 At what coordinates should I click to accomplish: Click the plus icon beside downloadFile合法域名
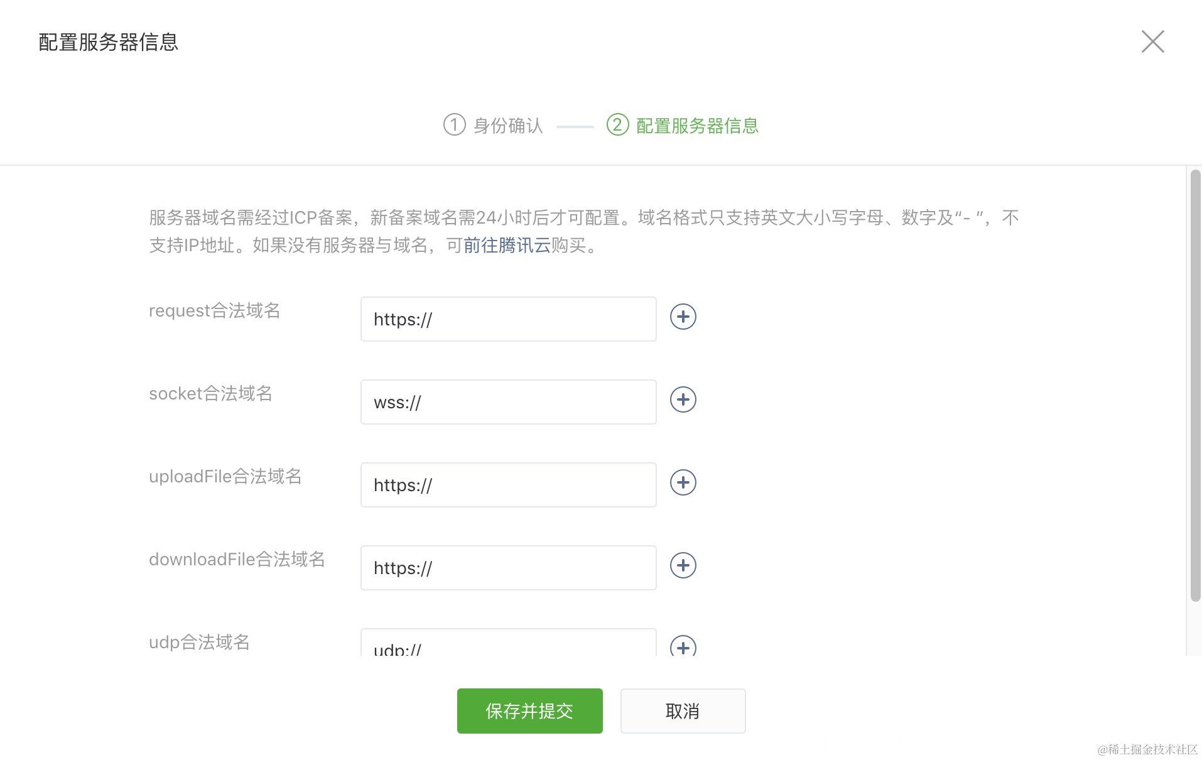683,565
